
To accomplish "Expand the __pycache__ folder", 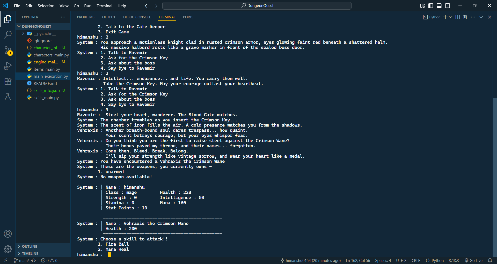I will (43, 34).
